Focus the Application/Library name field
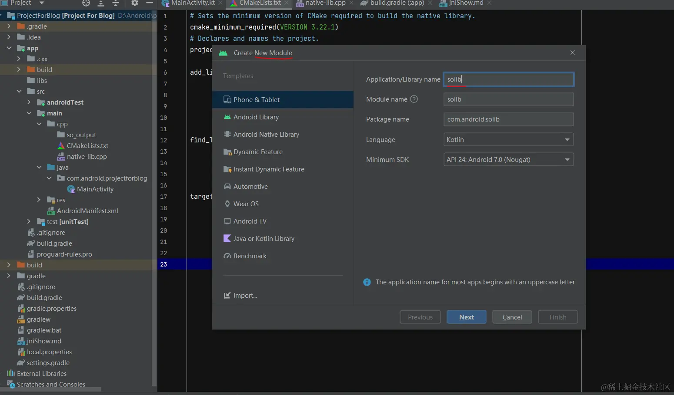The image size is (674, 395). (x=508, y=79)
